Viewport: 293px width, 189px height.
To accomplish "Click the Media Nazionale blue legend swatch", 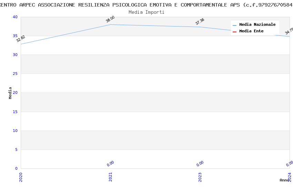I will (x=234, y=25).
